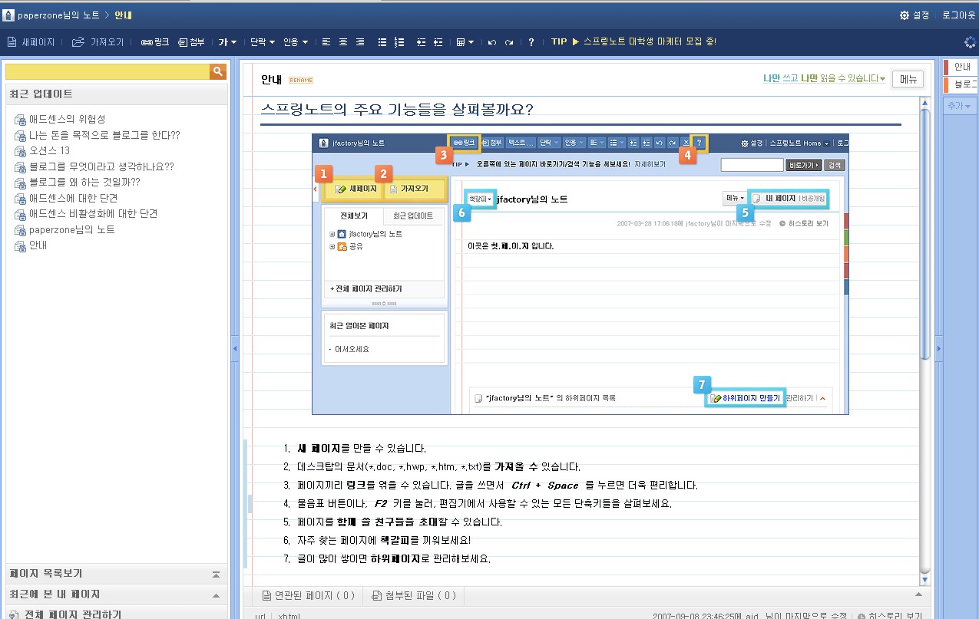Open page 애드센스에 대한 단견
This screenshot has width=979, height=619.
73,198
